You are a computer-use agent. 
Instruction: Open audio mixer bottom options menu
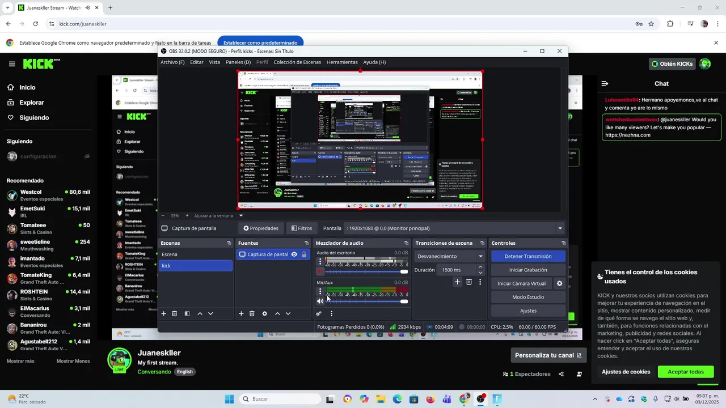click(331, 313)
